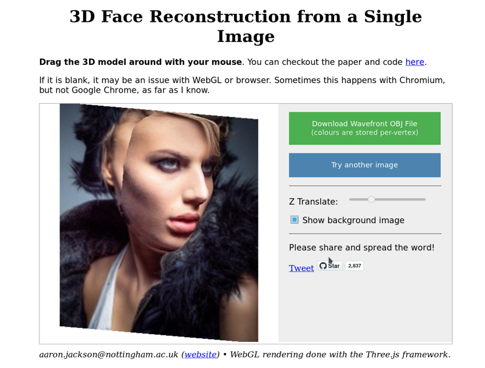The height and width of the screenshot is (368, 485).
Task: Click the 'Z Translate:' label
Action: (313, 202)
